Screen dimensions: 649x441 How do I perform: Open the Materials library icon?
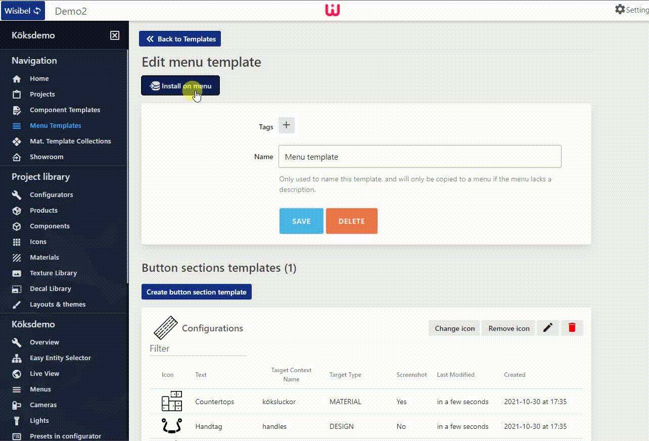coord(17,257)
